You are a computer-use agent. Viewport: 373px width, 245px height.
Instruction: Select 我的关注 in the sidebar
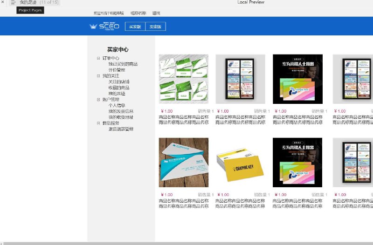click(x=111, y=76)
